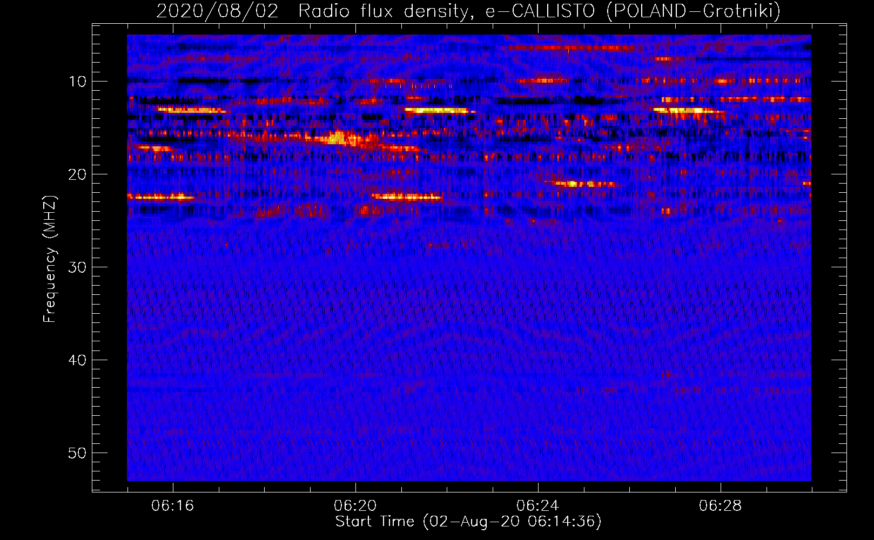Click the 06:28 time tick label
Viewport: 874px width, 540px height.
click(x=720, y=506)
